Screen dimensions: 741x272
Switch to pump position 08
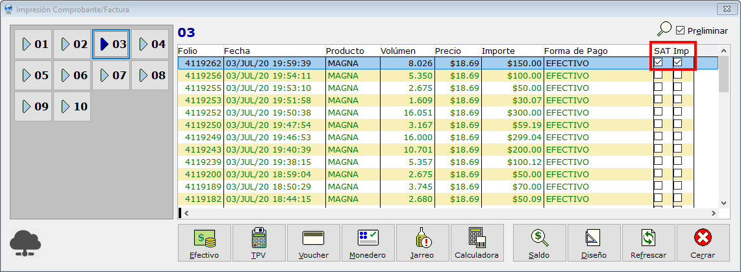[151, 75]
